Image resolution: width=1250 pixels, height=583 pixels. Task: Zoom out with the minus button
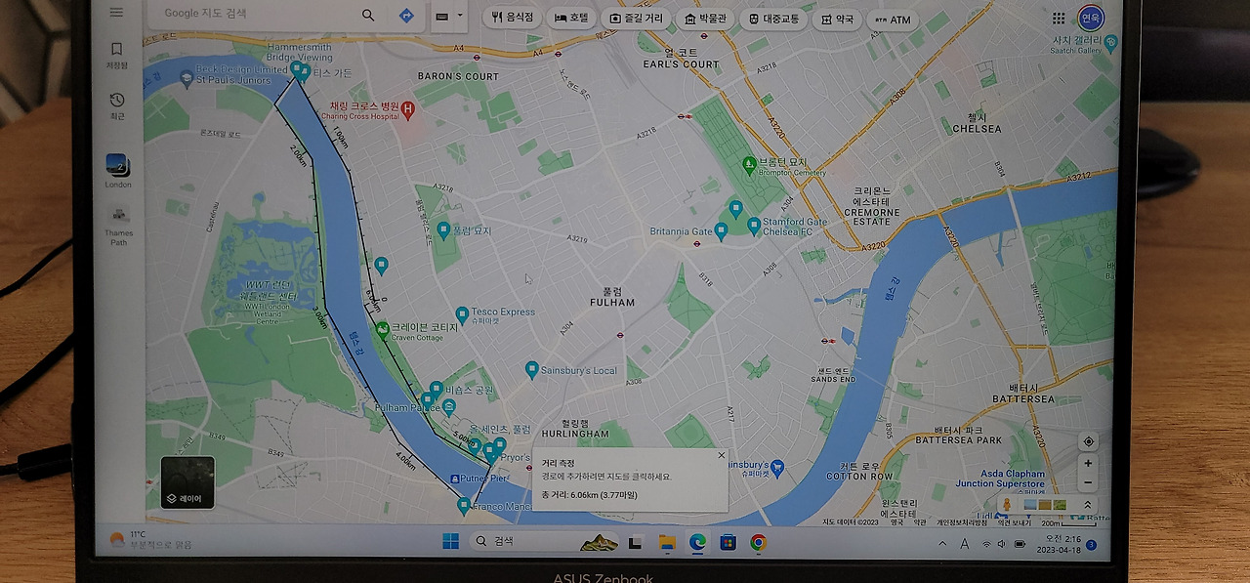pyautogui.click(x=1088, y=482)
